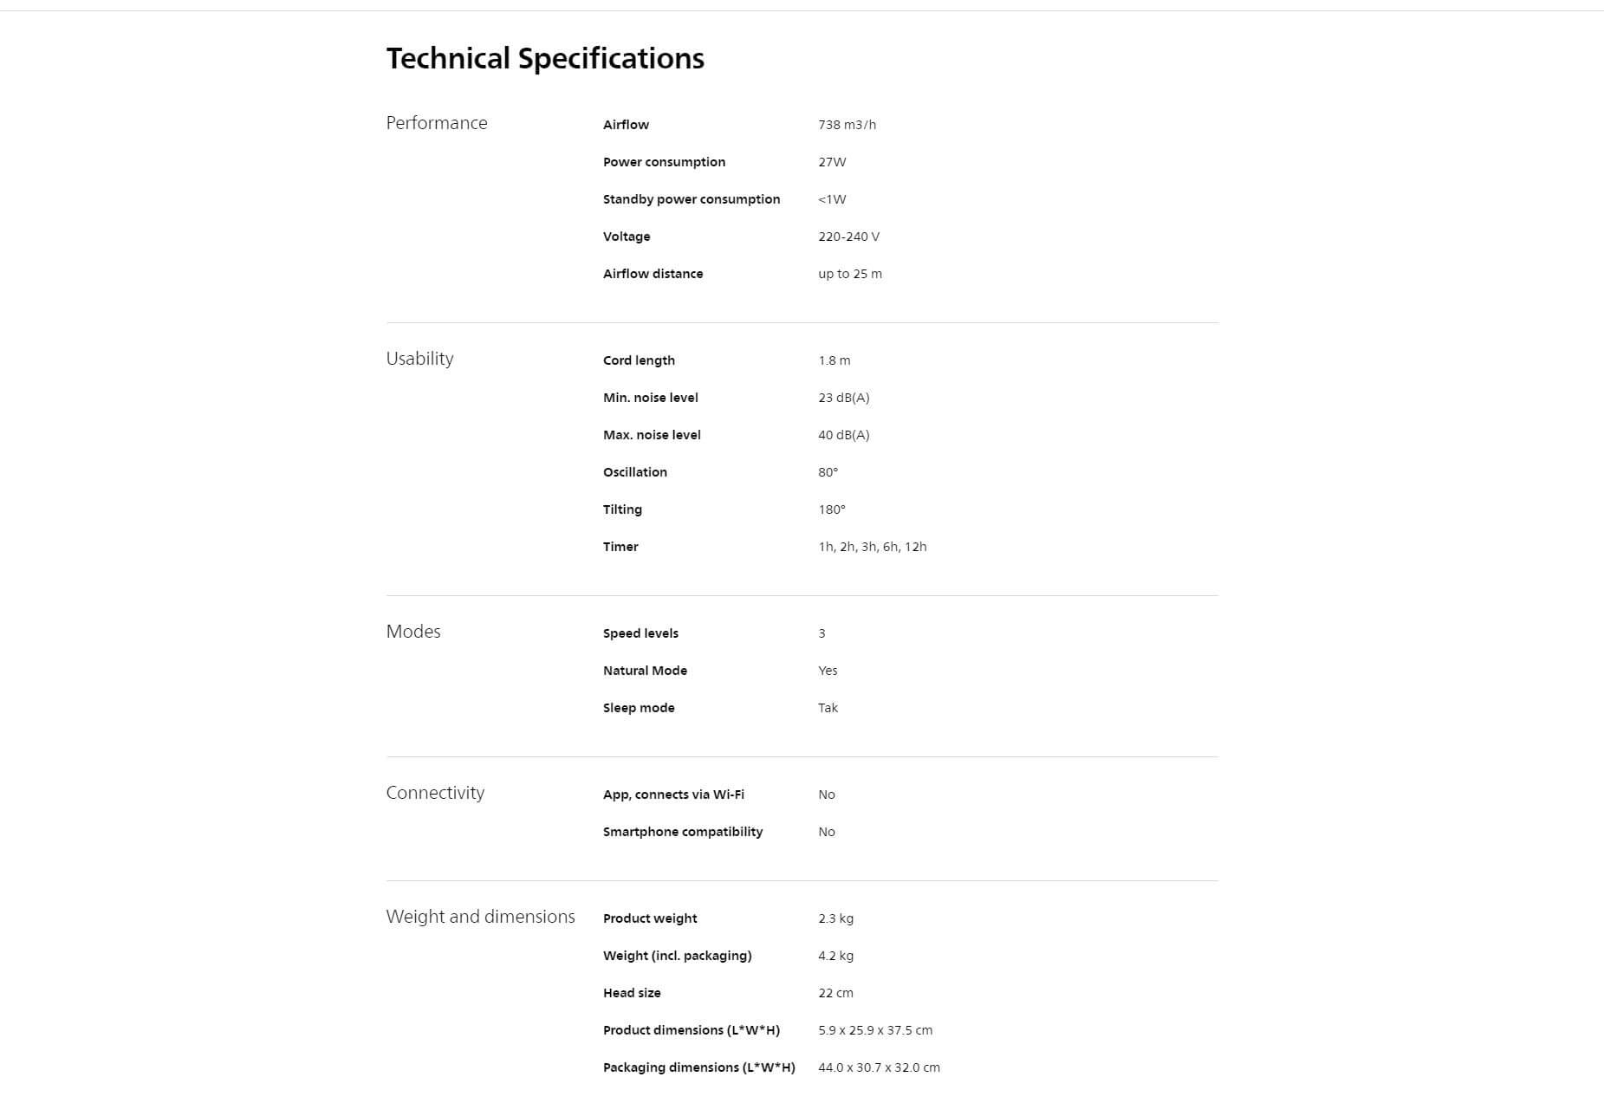This screenshot has width=1604, height=1103.
Task: Click the Sleep mode value Tak
Action: point(828,708)
